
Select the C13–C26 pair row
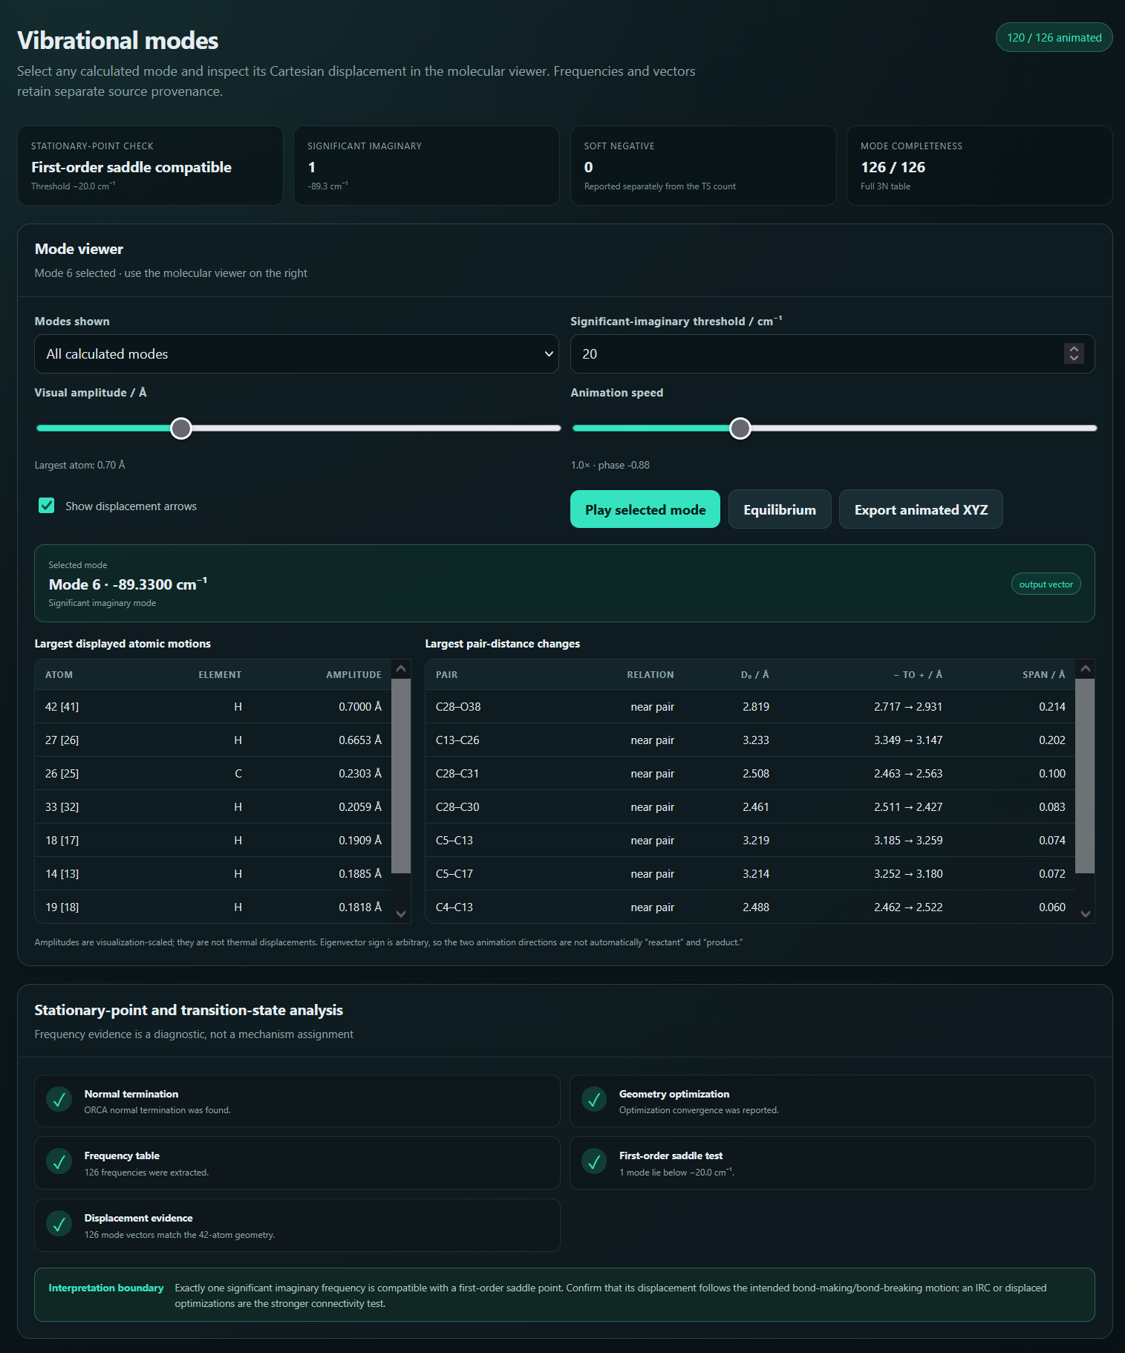750,740
